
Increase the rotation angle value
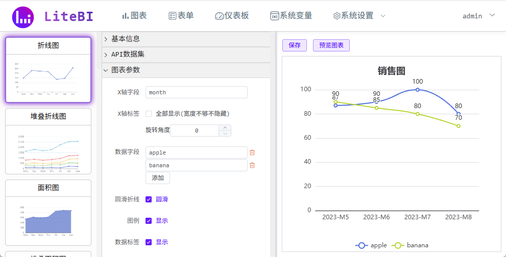click(x=225, y=127)
